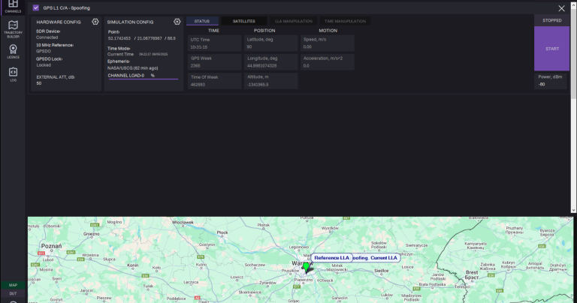This screenshot has height=303, width=577.
Task: Click the Current LLA spoofing map label
Action: click(376, 258)
